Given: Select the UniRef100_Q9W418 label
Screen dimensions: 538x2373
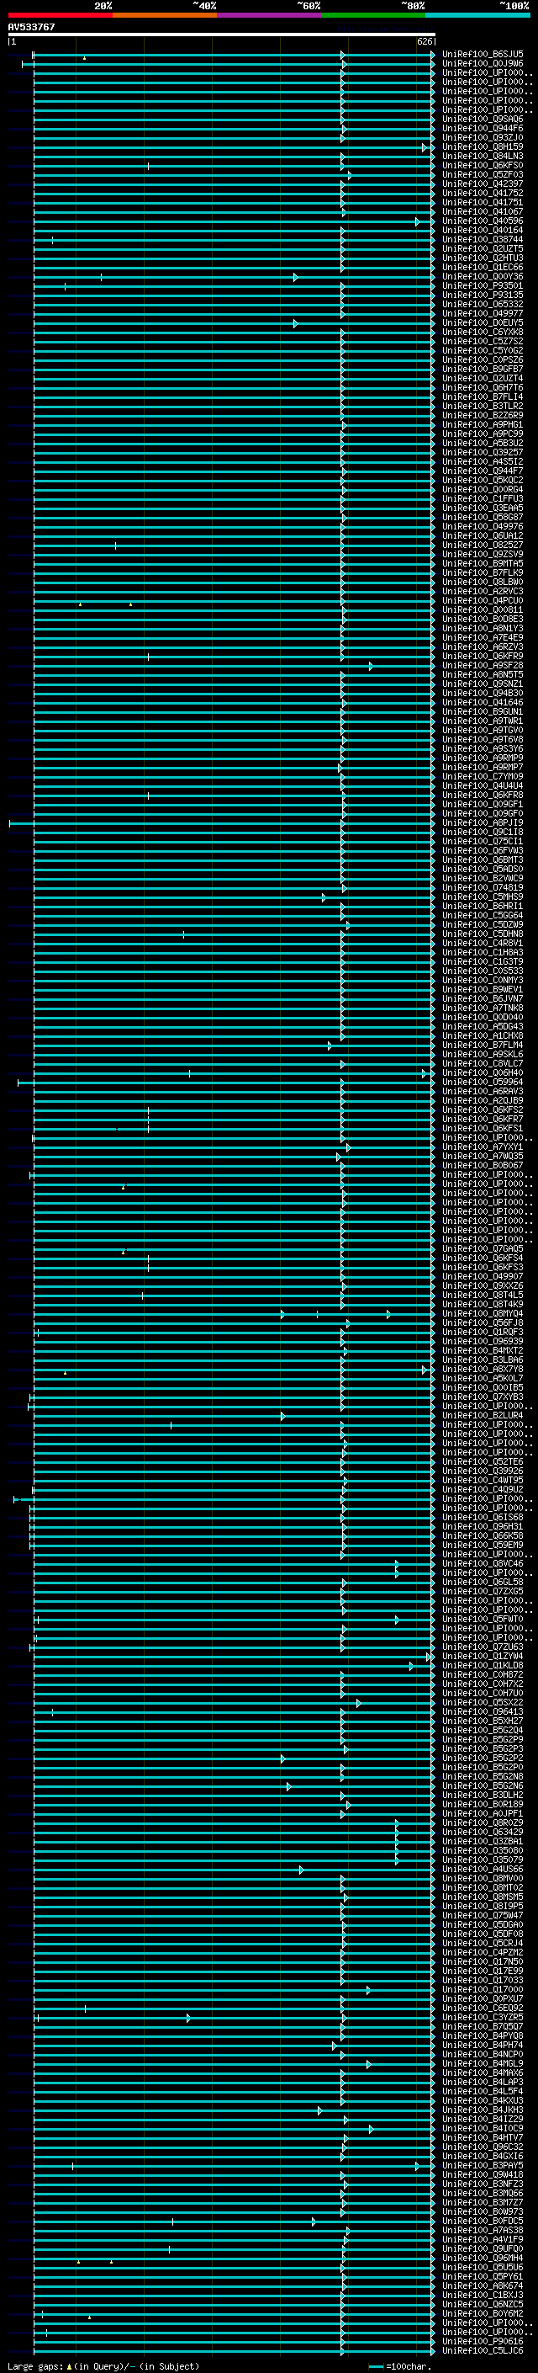Looking at the screenshot, I should 483,2174.
